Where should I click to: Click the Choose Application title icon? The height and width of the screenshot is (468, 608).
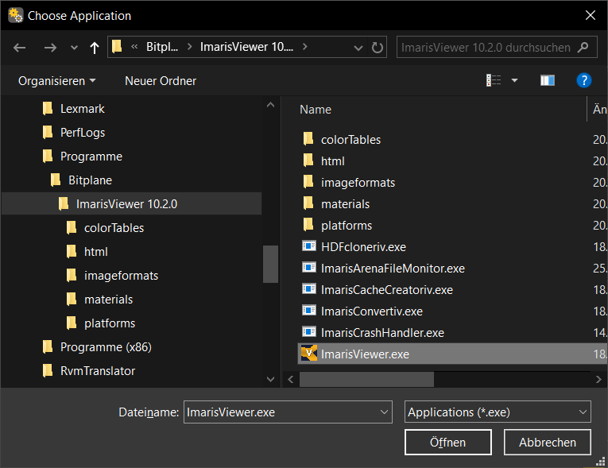click(16, 16)
